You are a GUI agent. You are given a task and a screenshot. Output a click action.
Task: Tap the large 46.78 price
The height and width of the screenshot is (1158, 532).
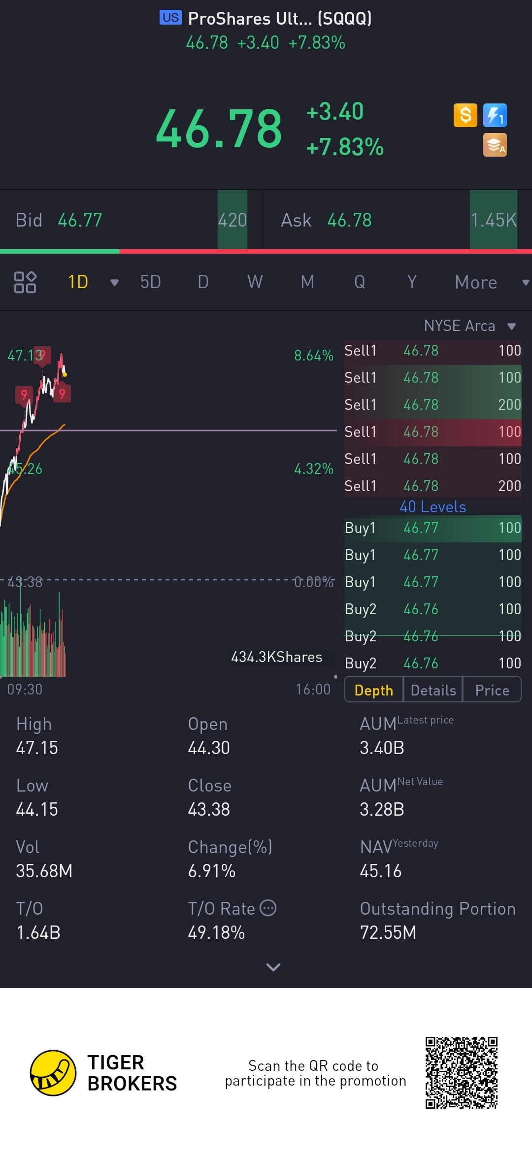tap(219, 129)
